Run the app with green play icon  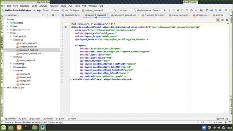pos(165,10)
